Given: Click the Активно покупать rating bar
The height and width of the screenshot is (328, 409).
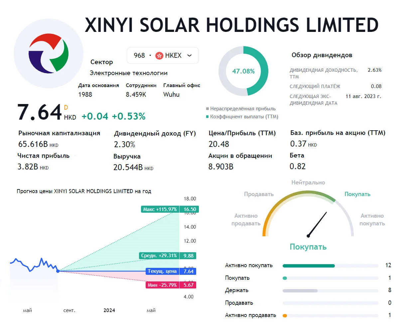Looking at the screenshot, I should point(330,266).
